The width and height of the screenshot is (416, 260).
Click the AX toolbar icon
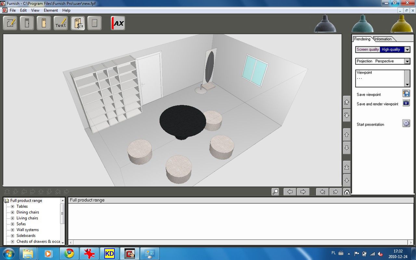coord(117,23)
